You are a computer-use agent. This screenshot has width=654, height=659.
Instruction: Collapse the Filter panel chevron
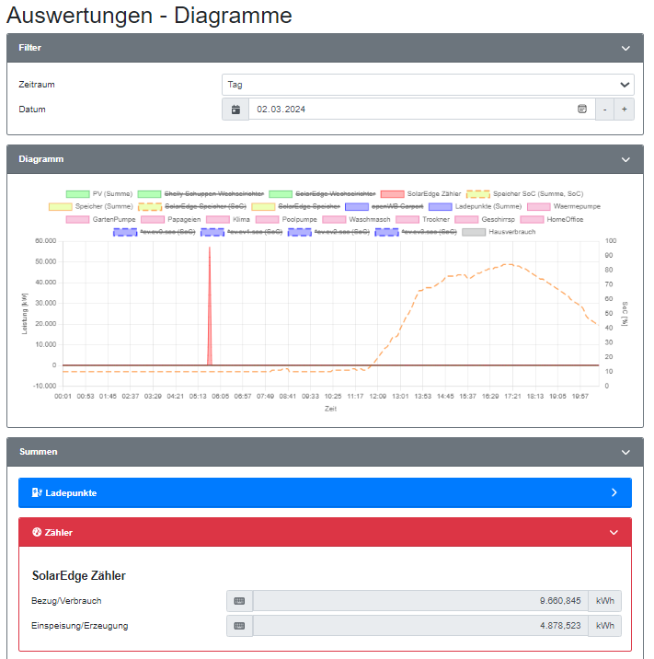point(625,49)
